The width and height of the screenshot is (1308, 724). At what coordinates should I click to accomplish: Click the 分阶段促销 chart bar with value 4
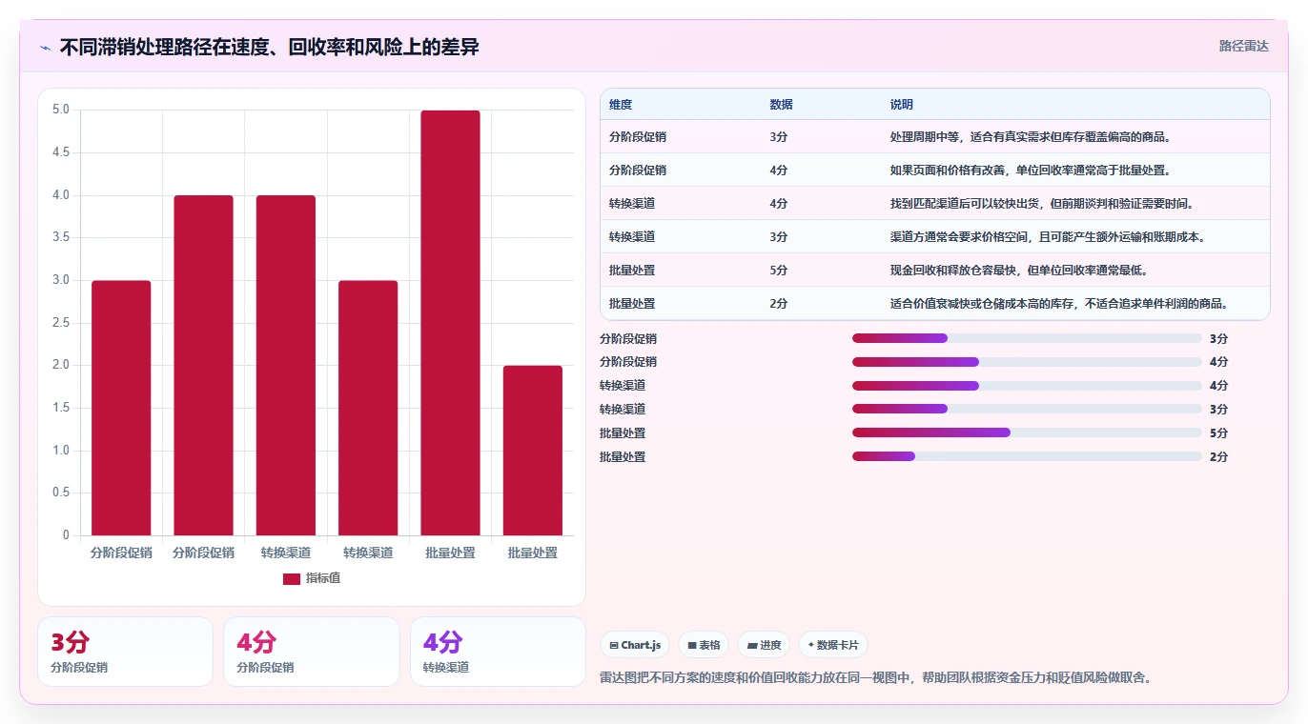pos(203,365)
